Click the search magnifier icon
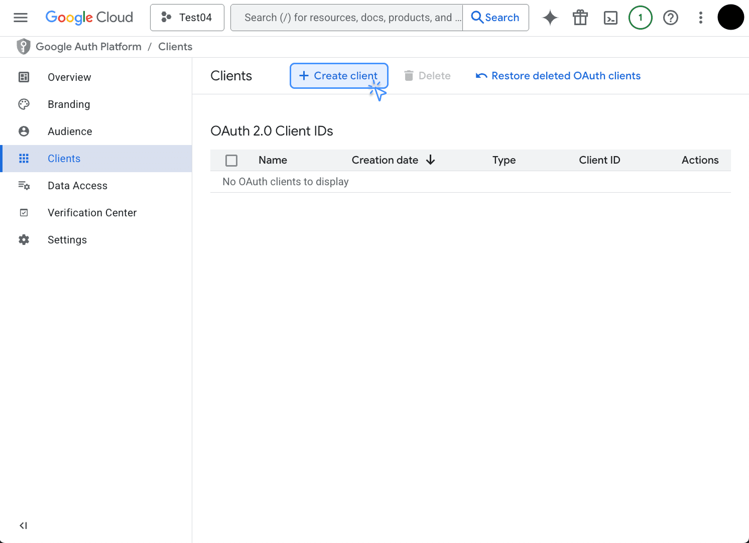 point(477,18)
